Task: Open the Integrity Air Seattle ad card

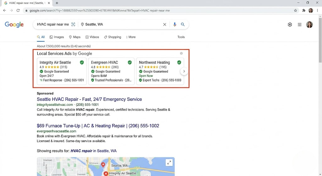Action: tap(62, 71)
